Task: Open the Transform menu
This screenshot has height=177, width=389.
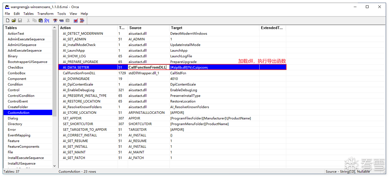Action: (x=45, y=14)
